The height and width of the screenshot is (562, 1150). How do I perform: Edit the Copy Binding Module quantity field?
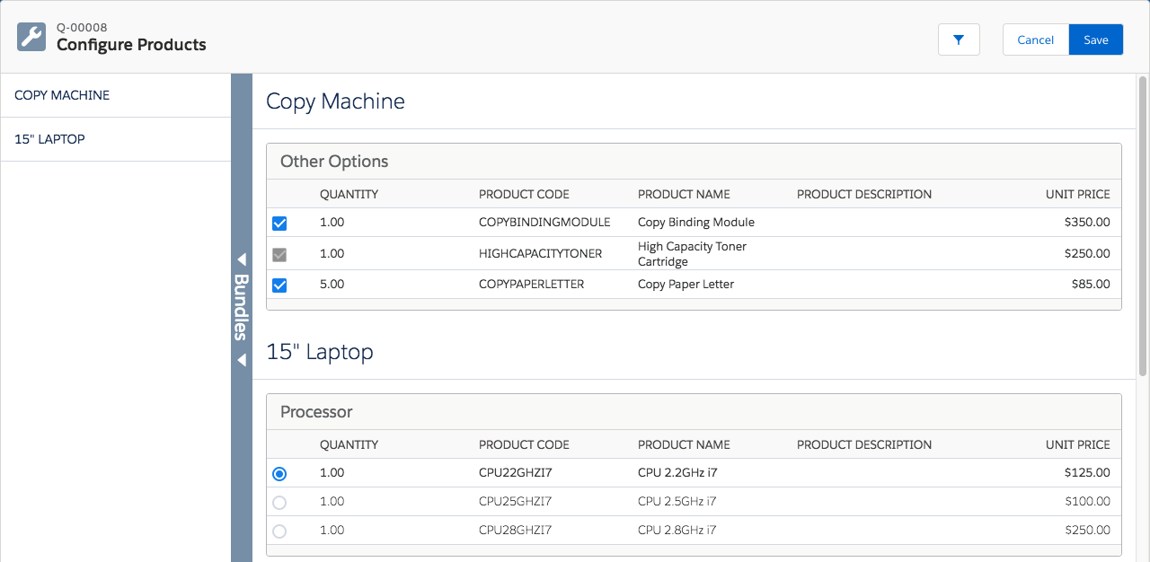(x=332, y=223)
